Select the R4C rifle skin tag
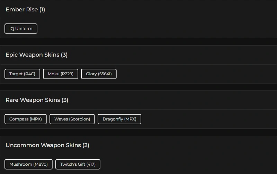This screenshot has height=174, width=277. click(x=22, y=74)
